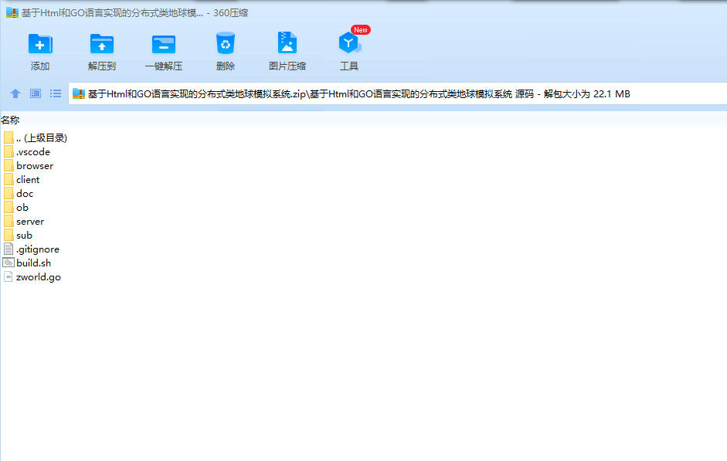Image resolution: width=727 pixels, height=461 pixels.
Task: Select the ob folder
Action: pos(22,207)
